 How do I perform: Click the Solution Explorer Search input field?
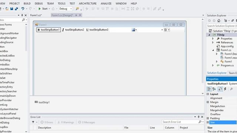pos(221,26)
